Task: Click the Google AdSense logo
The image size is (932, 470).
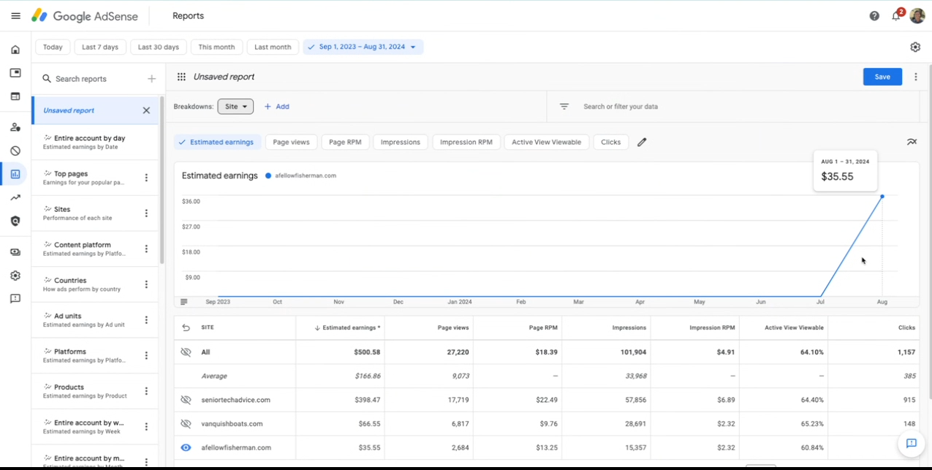Action: [x=85, y=15]
